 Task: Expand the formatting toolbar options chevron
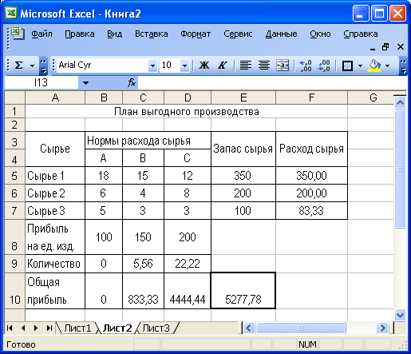403,66
